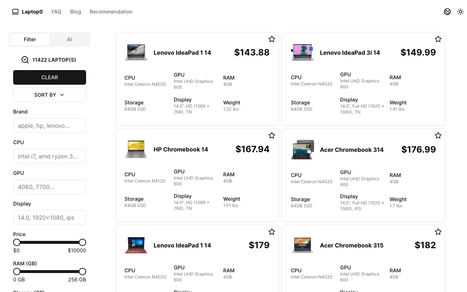467x292 pixels.
Task: Open thumbnail of Lenovo IdeaPad 1 14 $143.88
Action: point(136,52)
